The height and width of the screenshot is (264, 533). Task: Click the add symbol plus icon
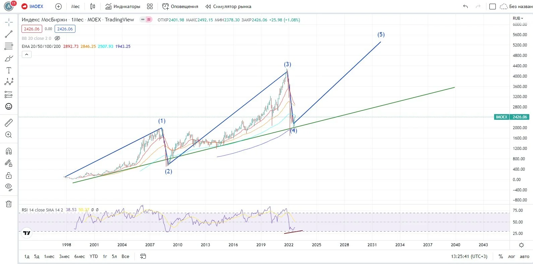(58, 6)
